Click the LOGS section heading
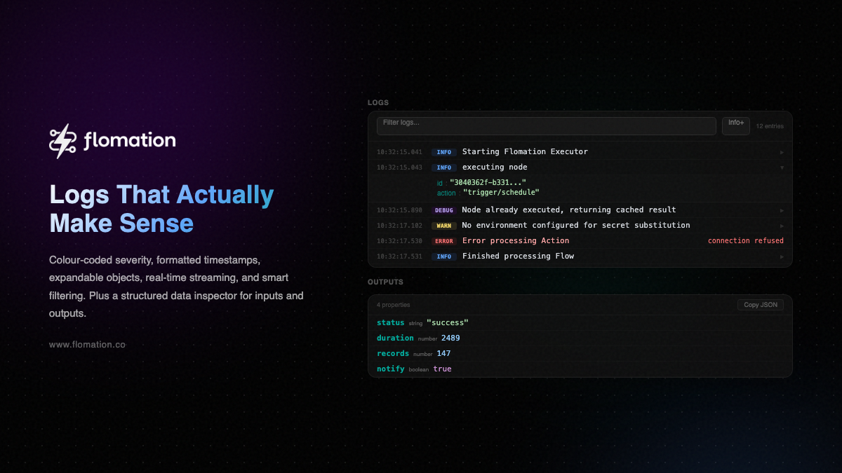 pos(378,103)
